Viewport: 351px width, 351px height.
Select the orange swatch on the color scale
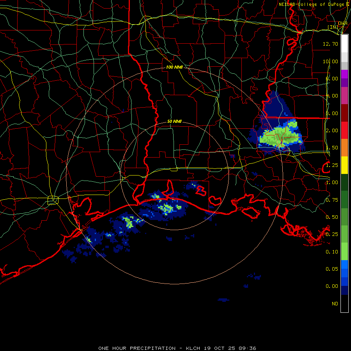[x=344, y=148]
